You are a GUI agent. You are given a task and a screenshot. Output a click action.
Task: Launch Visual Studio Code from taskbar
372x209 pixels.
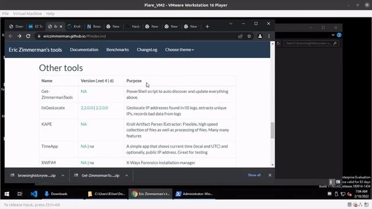coord(34,194)
